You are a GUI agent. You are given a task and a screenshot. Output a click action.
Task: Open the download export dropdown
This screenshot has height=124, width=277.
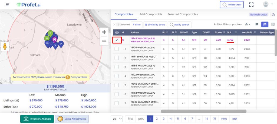(248, 24)
